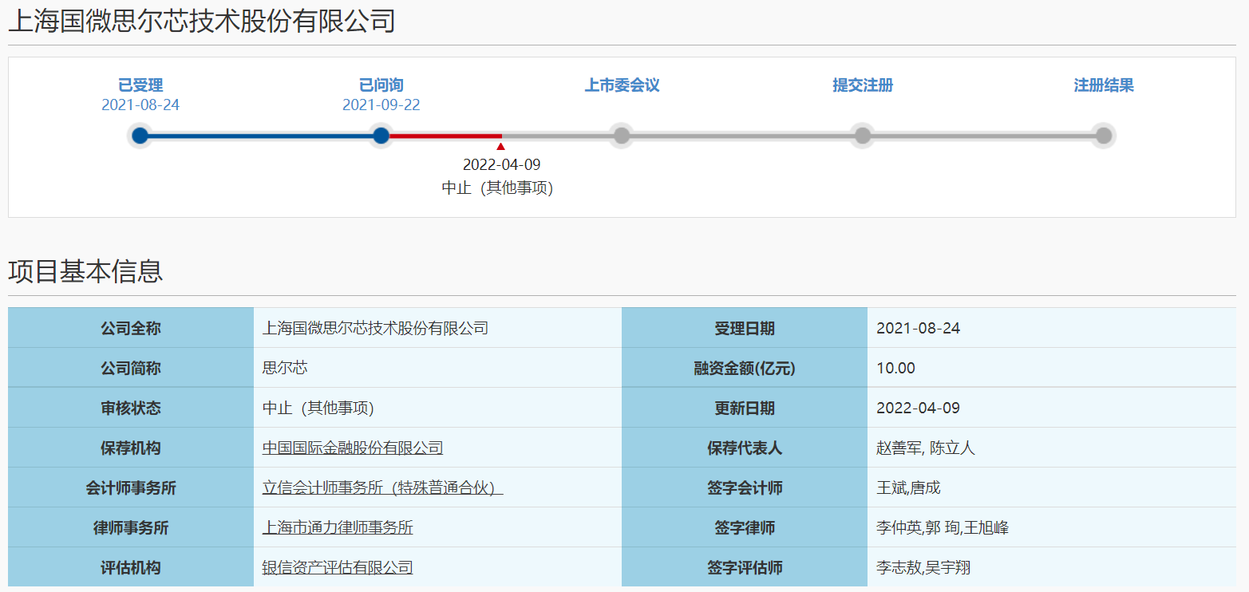Select the 注册结果 stage label

click(x=1104, y=85)
